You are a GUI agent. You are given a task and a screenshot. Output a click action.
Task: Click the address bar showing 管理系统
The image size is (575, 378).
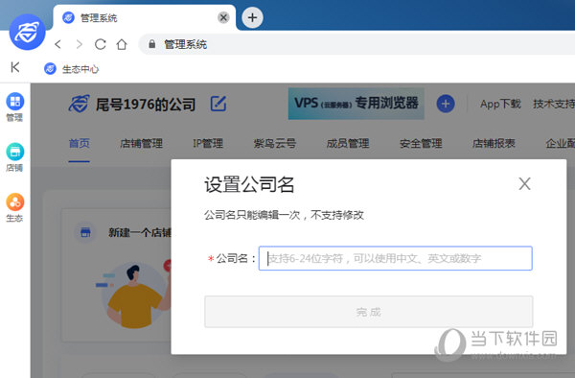pos(356,44)
